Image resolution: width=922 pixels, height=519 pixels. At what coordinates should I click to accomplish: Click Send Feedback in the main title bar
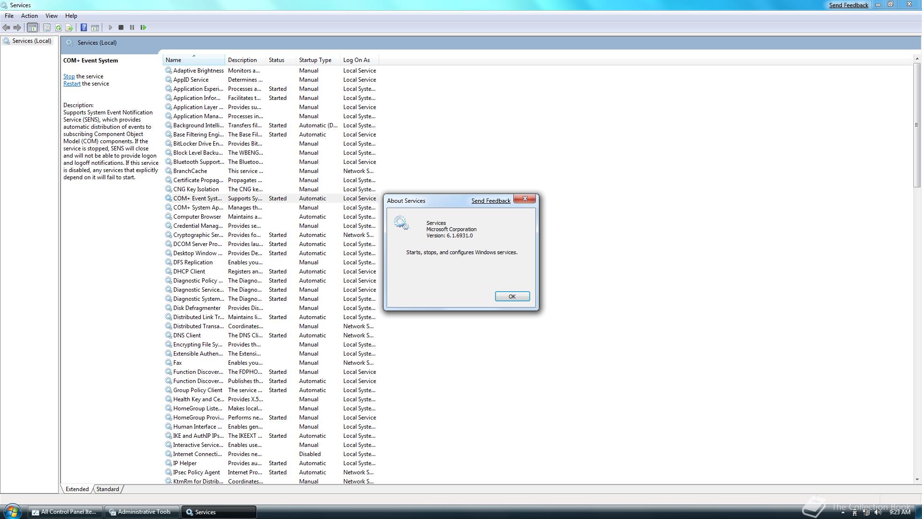849,5
